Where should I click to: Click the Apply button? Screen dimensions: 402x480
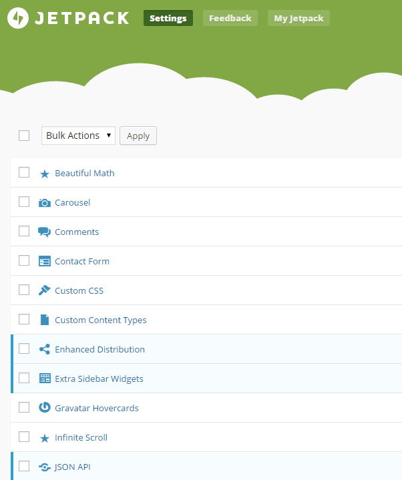138,136
